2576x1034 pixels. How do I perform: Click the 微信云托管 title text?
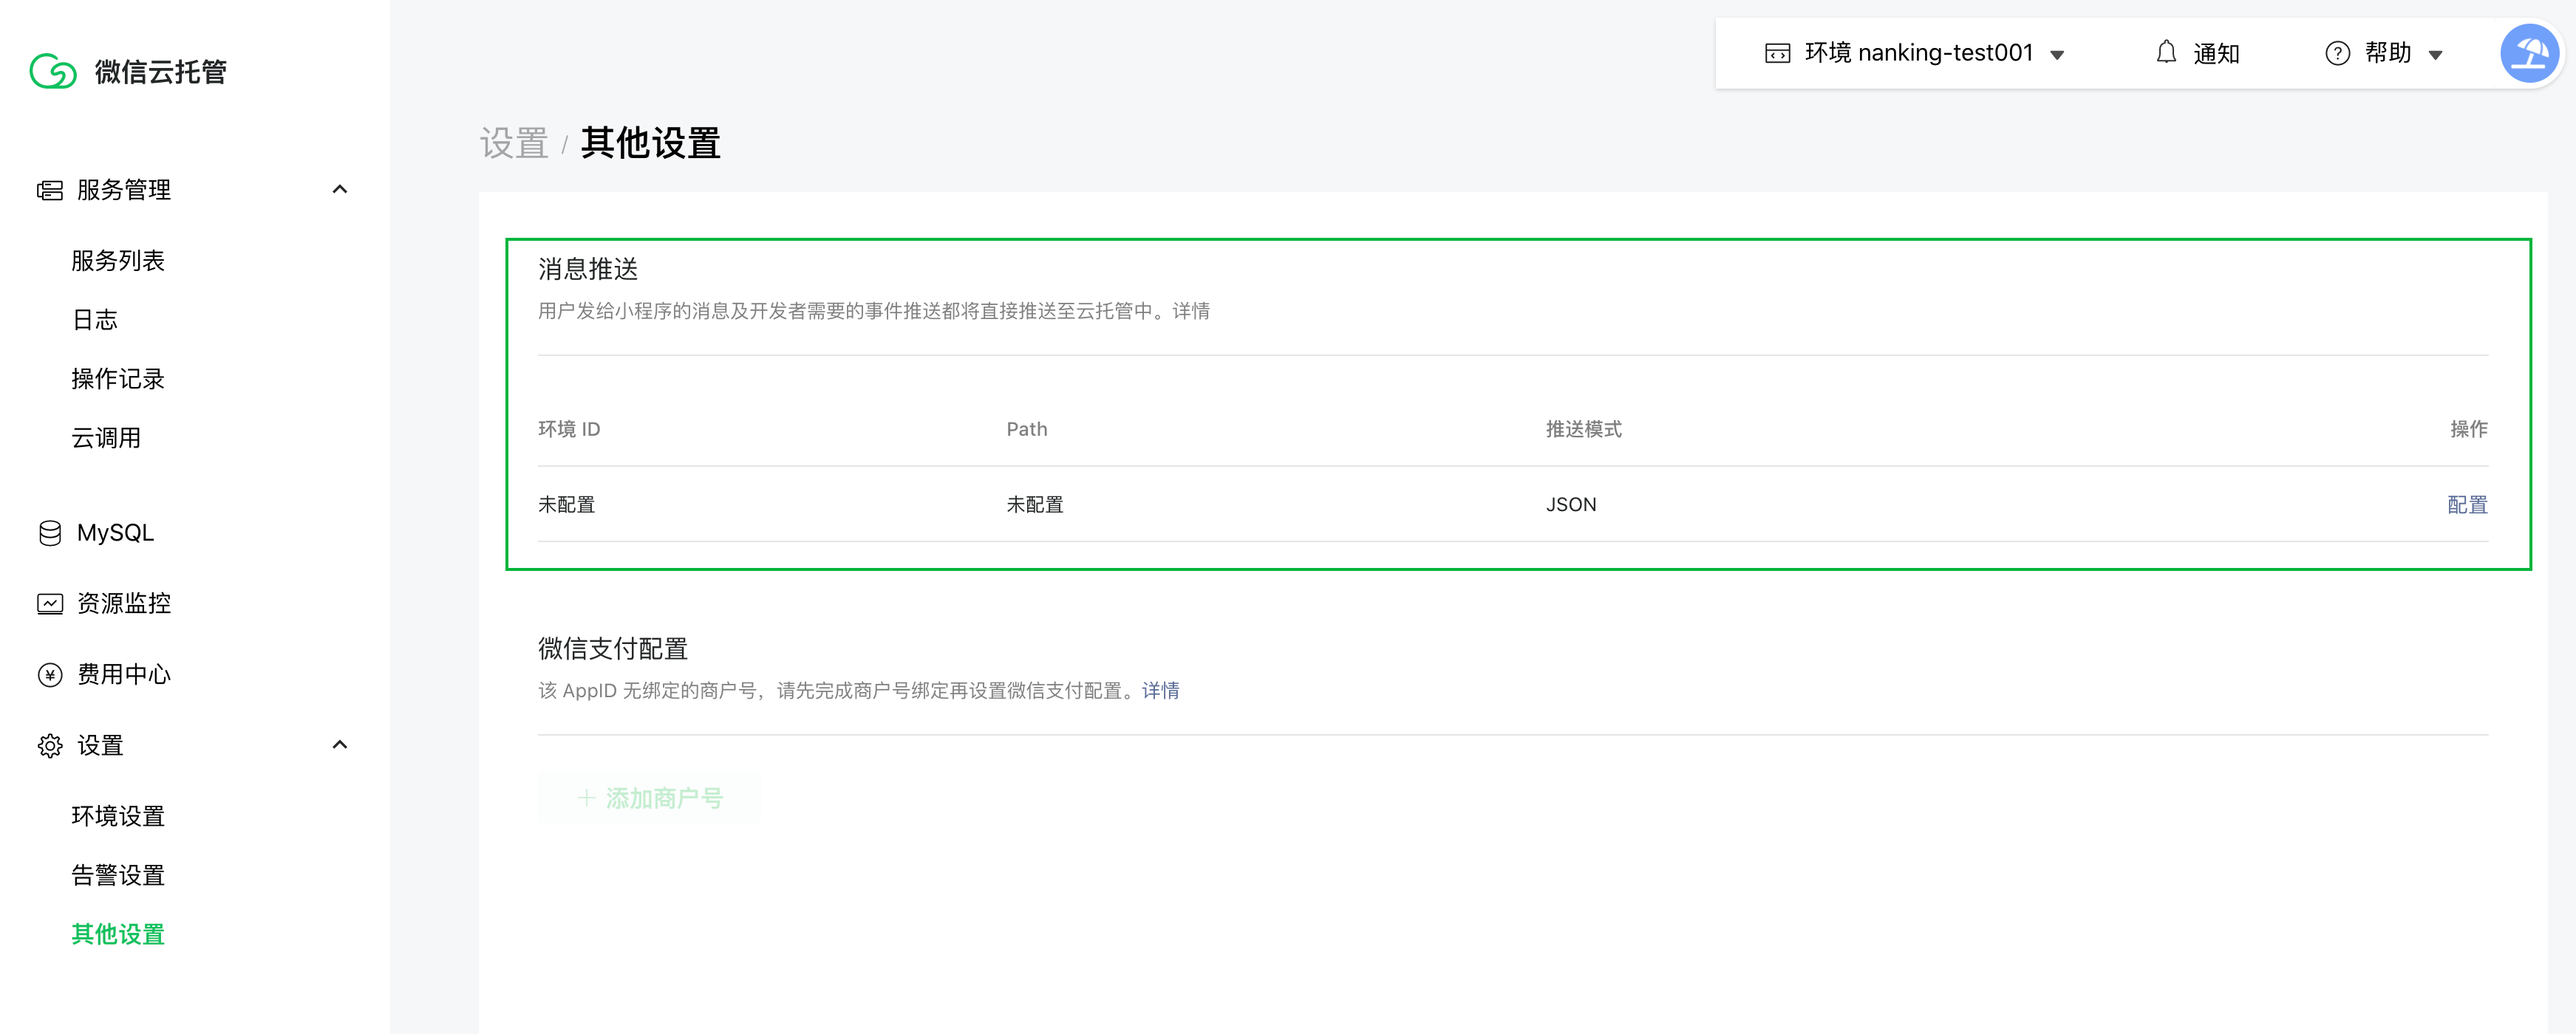click(161, 72)
